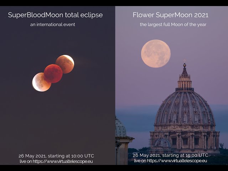Click the deep red totally eclipsed moon
Image resolution: width=228 pixels, height=171 pixels.
[x=53, y=74]
